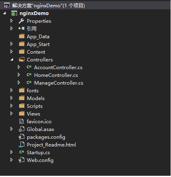Select the App_Data folder name

[x=38, y=37]
